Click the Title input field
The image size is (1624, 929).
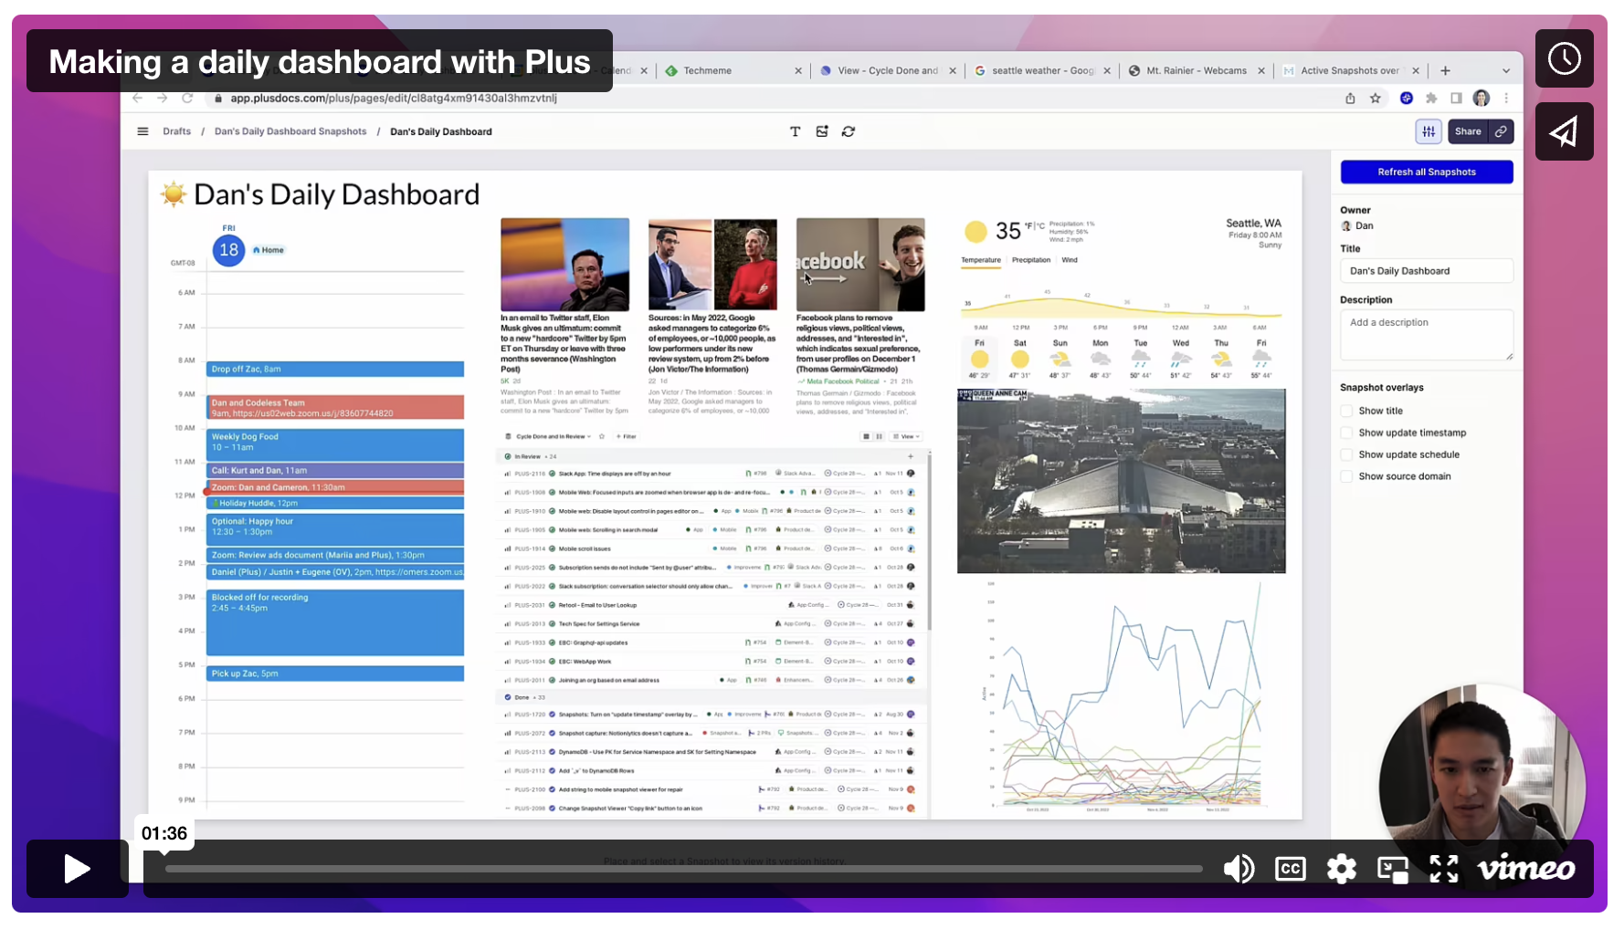coord(1427,271)
